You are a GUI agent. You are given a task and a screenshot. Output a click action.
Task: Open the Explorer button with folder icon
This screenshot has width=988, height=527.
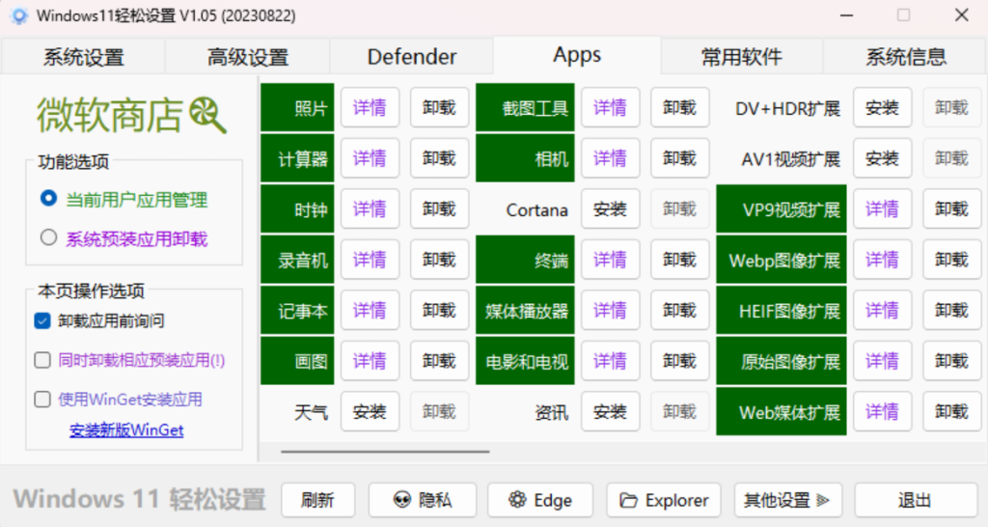(x=664, y=500)
